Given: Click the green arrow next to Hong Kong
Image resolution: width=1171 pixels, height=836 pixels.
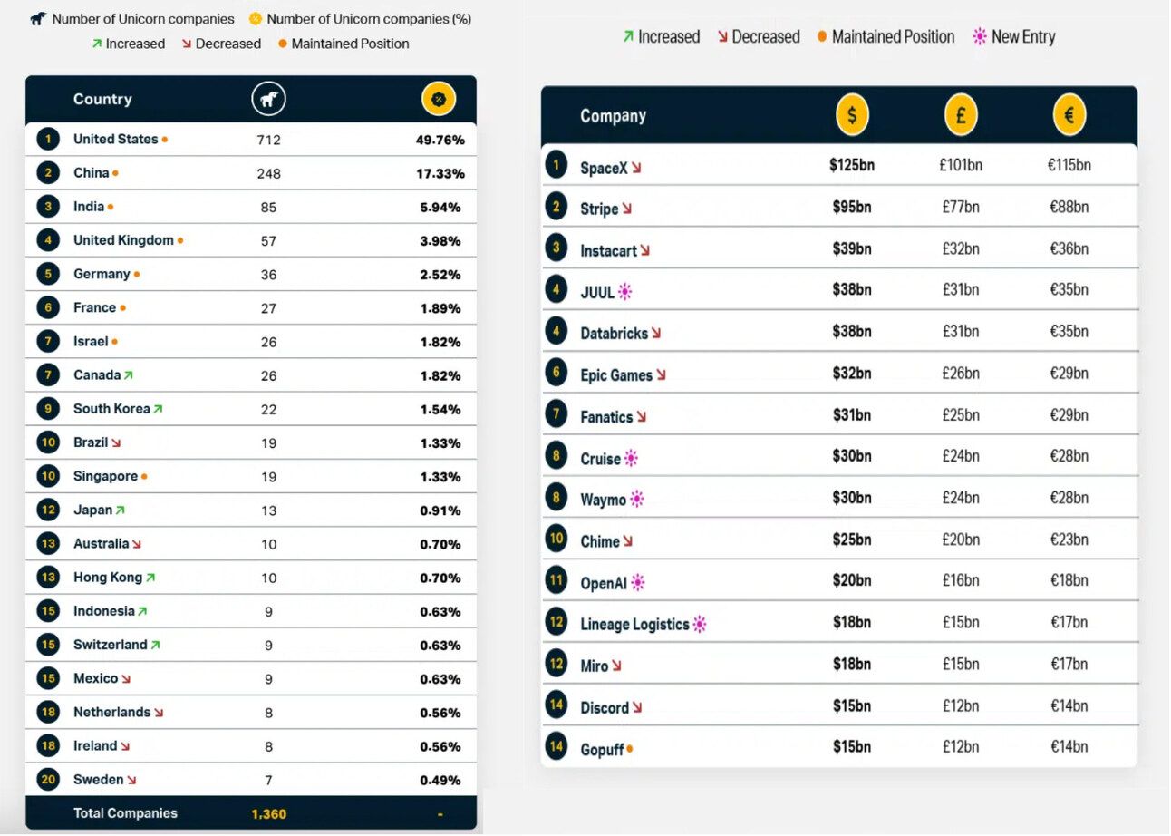Looking at the screenshot, I should (150, 578).
